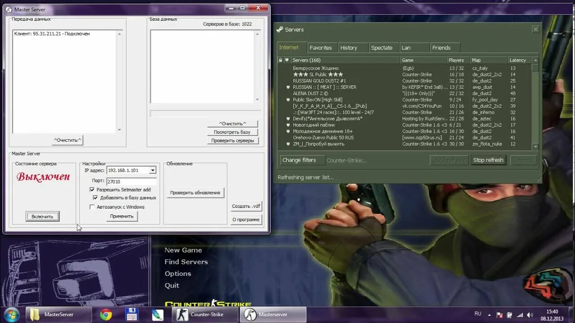575x323 pixels.
Task: Open the Windows Start menu
Action: tap(11, 314)
